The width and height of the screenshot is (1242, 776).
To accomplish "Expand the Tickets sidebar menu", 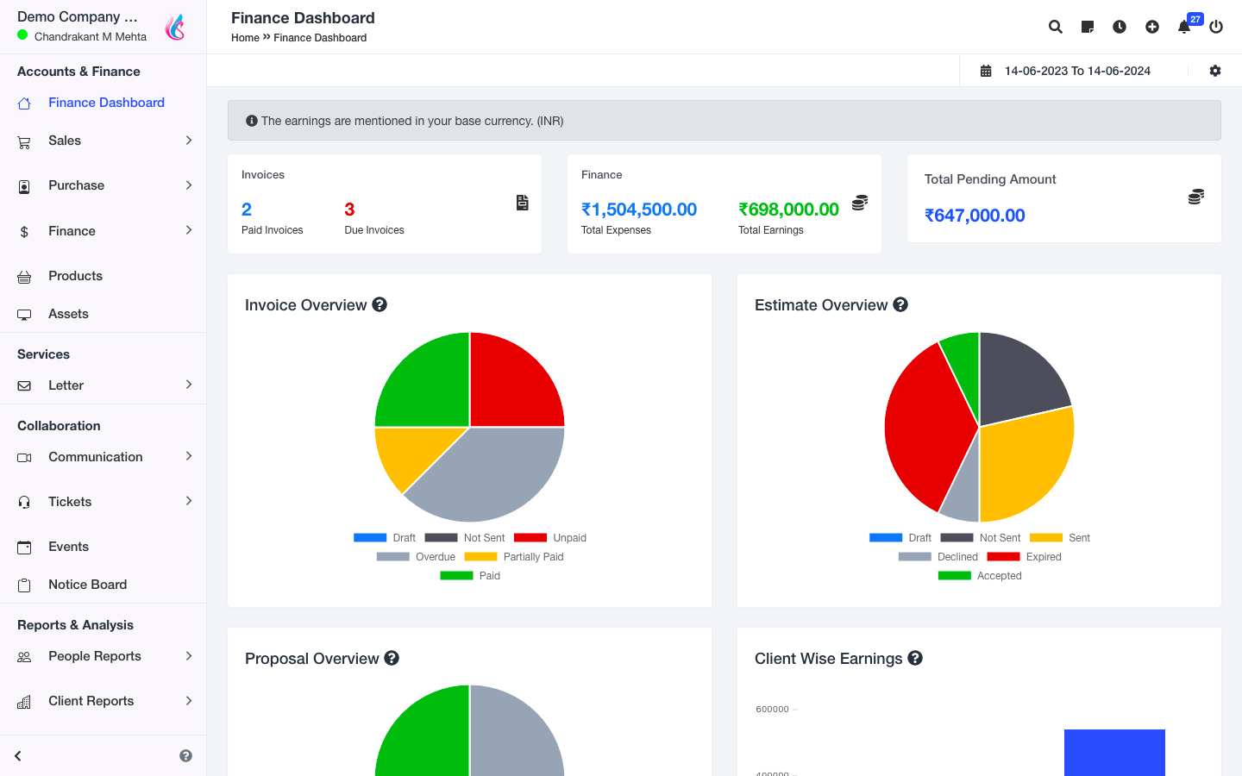I will click(70, 501).
